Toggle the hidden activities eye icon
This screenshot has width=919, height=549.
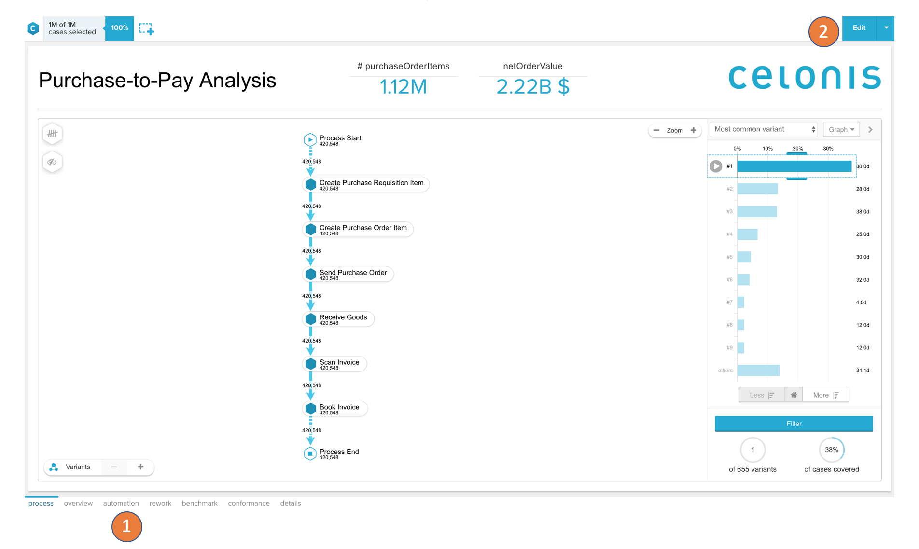click(52, 162)
